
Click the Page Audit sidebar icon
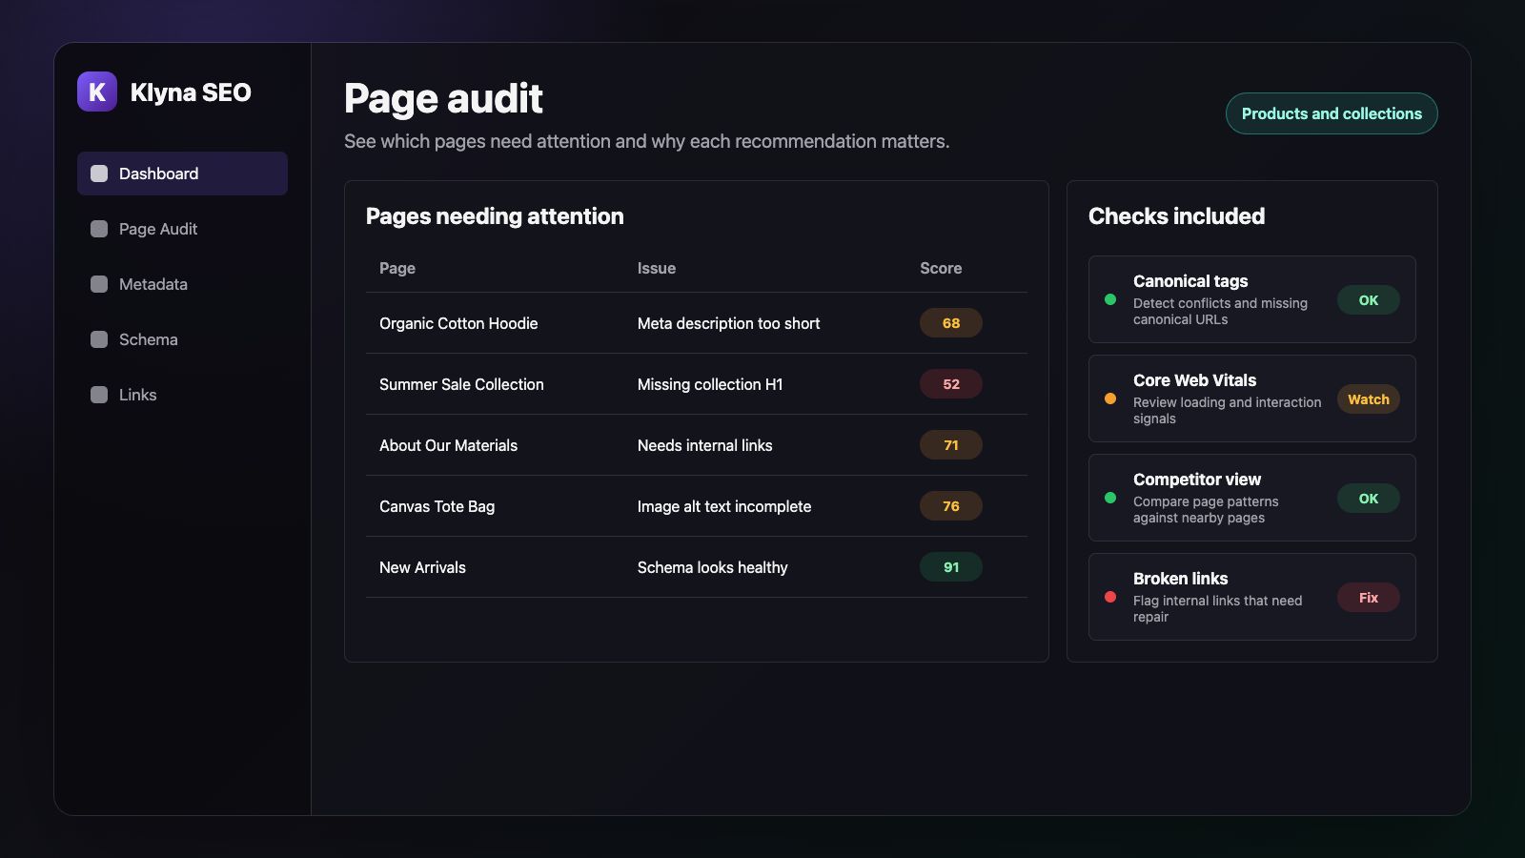[99, 229]
